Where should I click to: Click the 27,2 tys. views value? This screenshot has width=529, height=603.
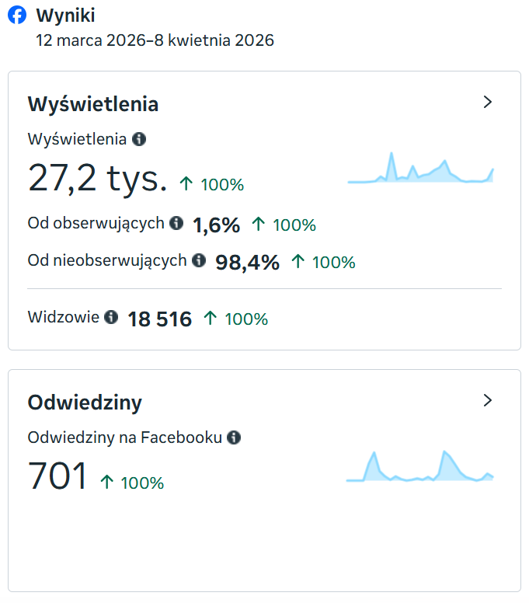98,178
